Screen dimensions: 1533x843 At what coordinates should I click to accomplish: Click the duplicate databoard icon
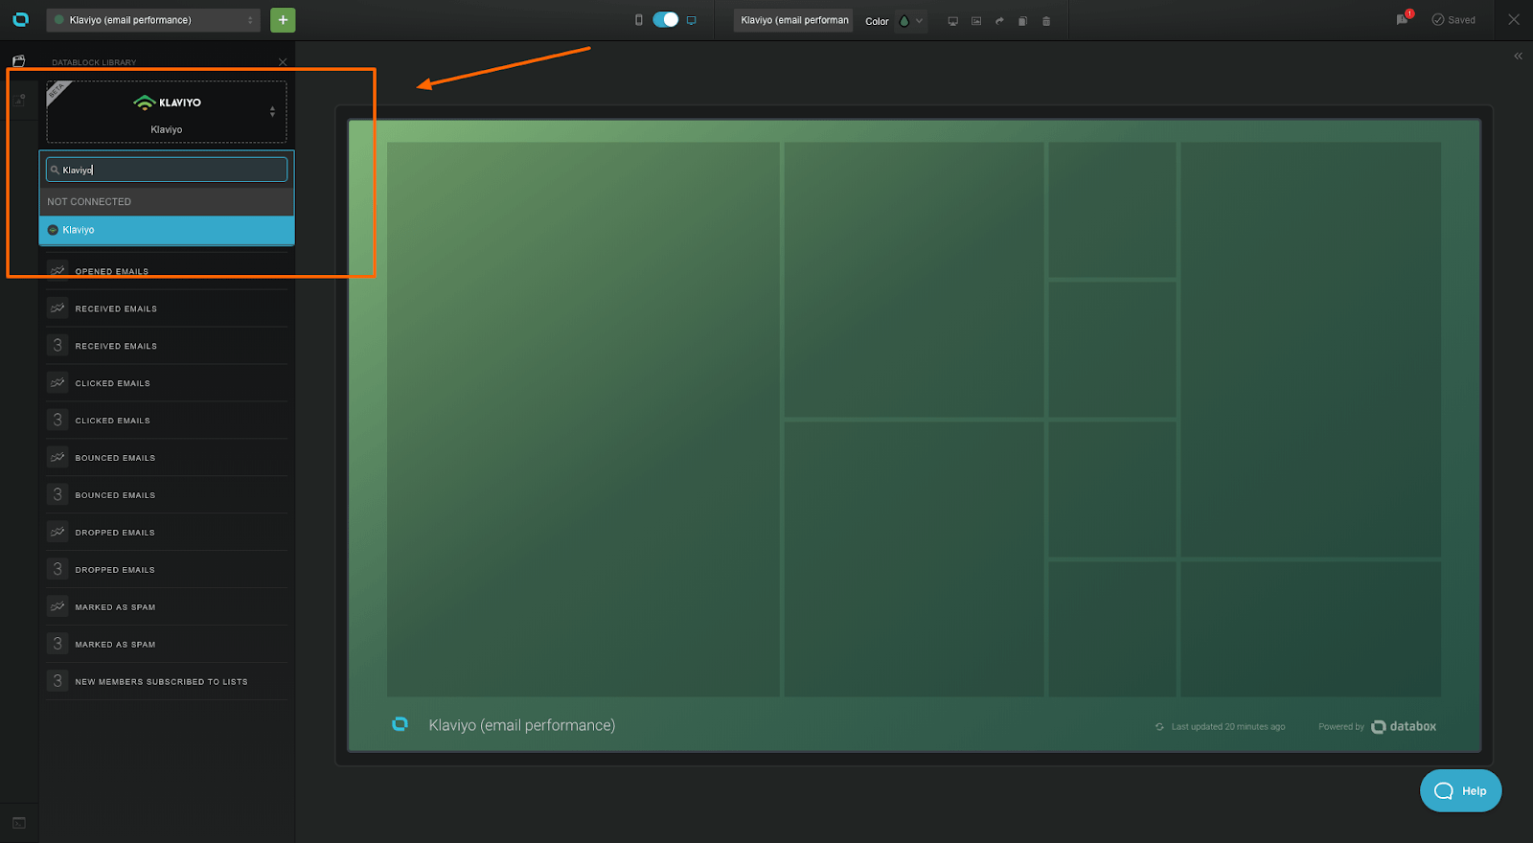[1022, 21]
